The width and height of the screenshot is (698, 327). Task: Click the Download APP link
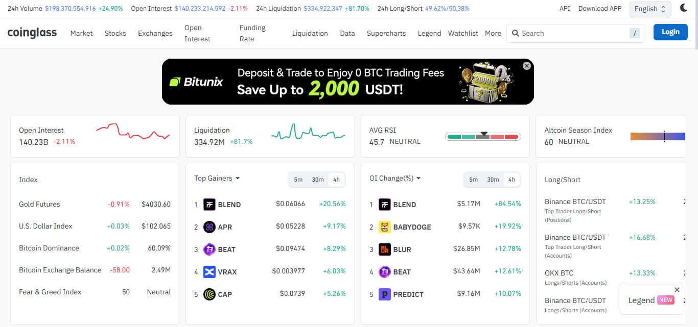pyautogui.click(x=600, y=9)
